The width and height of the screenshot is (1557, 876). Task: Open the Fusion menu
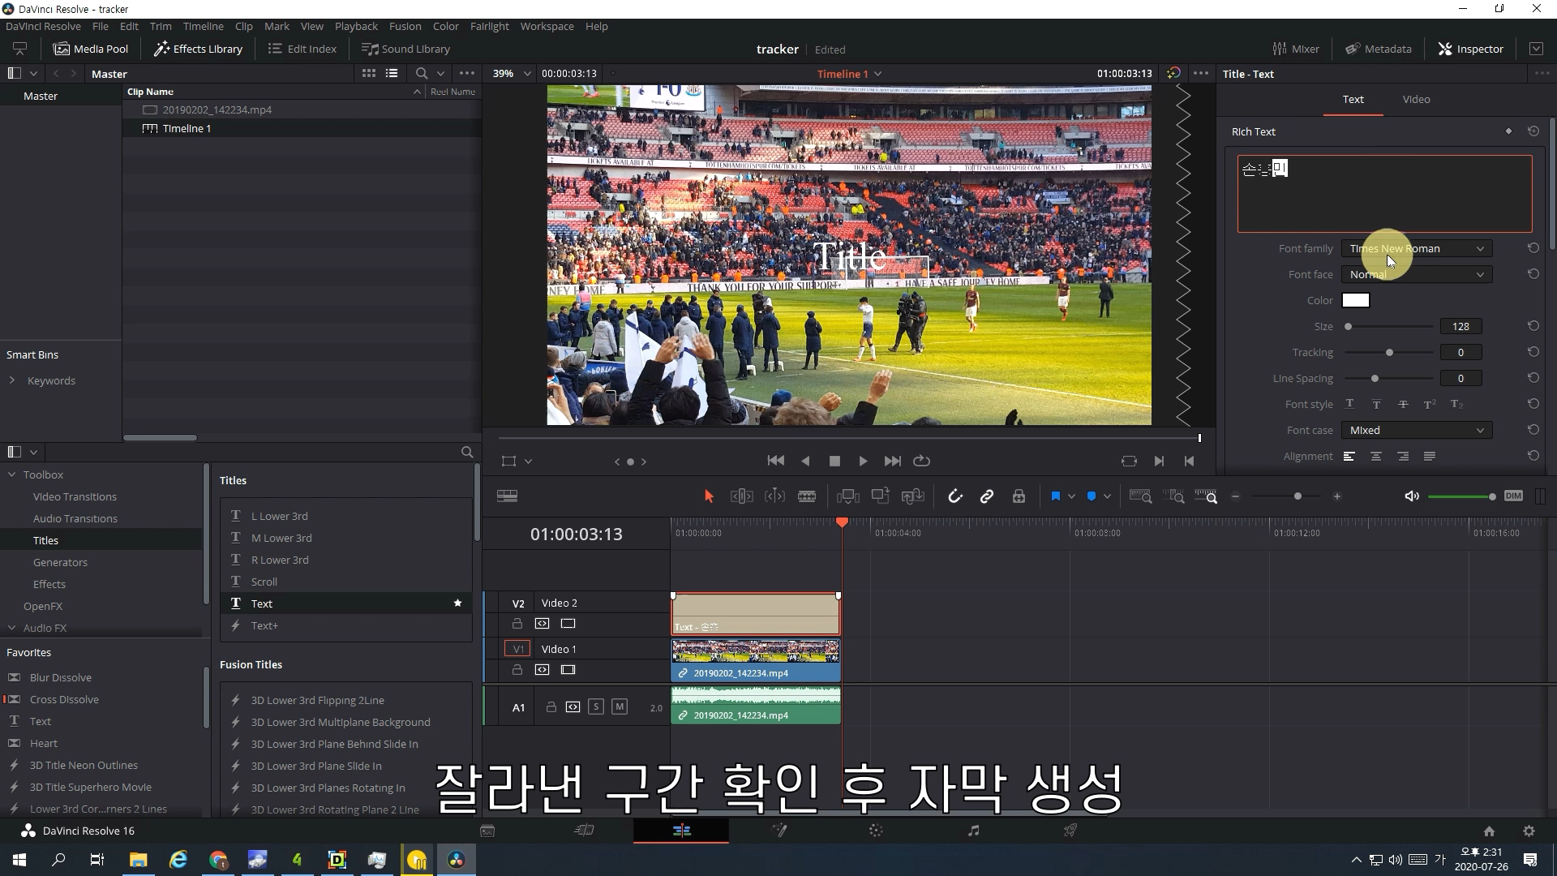(x=405, y=26)
